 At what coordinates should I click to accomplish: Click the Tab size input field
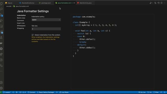(x=46, y=29)
